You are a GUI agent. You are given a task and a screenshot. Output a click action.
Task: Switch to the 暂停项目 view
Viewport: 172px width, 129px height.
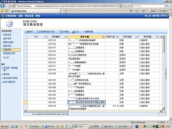coord(7,46)
